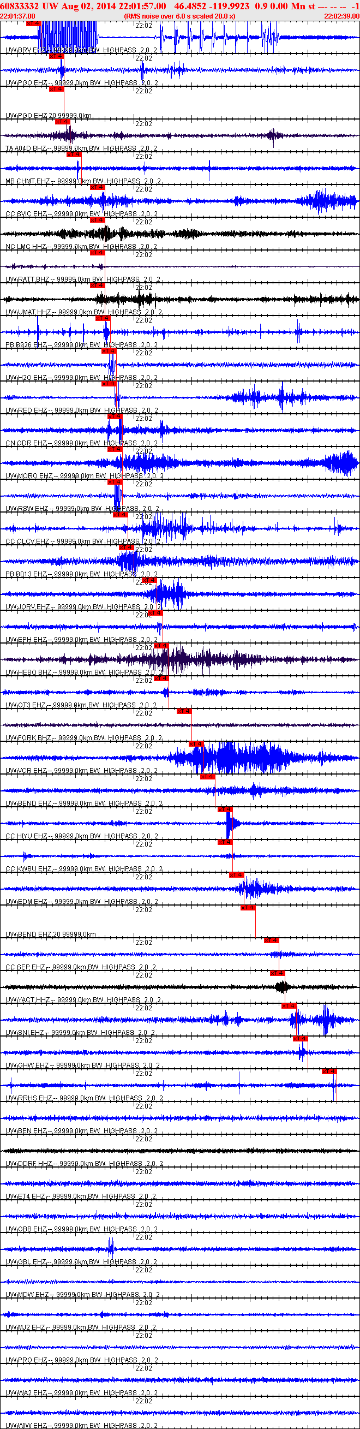Screen dimensions: 360x1429
Task: Click the red pick marker on the UW.YACT trace
Action: tap(277, 973)
